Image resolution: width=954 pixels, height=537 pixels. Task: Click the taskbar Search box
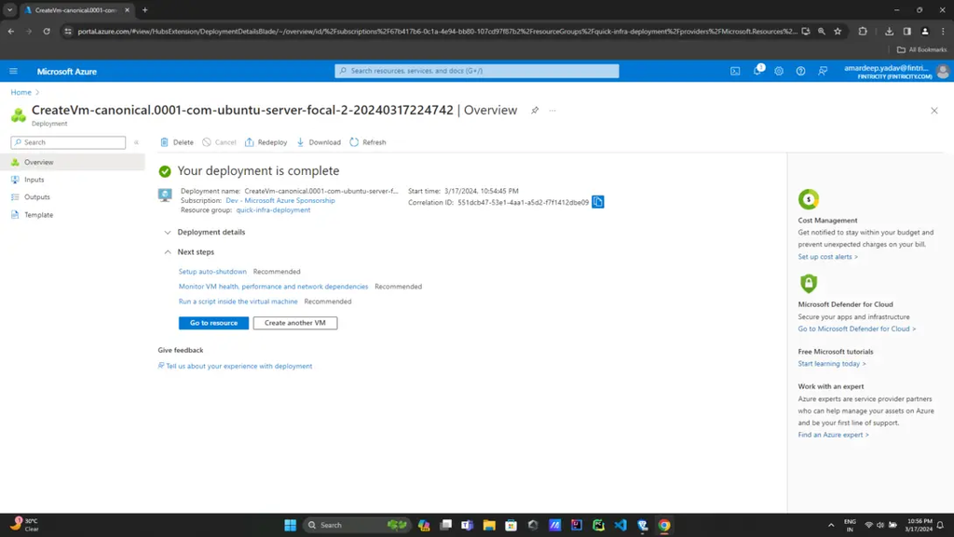coord(357,525)
